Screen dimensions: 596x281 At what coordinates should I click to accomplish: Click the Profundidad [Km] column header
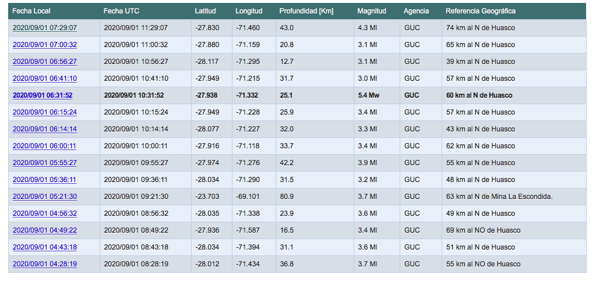pos(306,11)
